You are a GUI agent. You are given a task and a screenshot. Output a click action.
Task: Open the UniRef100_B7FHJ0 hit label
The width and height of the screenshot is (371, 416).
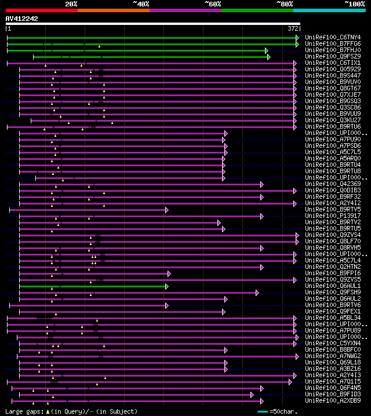pyautogui.click(x=333, y=50)
